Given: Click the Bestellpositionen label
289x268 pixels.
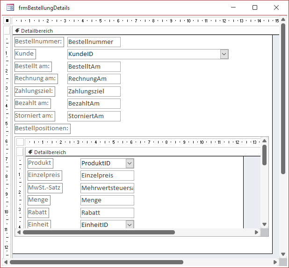Looking at the screenshot, I should pos(42,128).
